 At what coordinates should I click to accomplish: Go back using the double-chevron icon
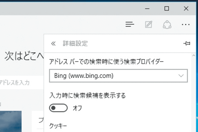[x=53, y=44]
